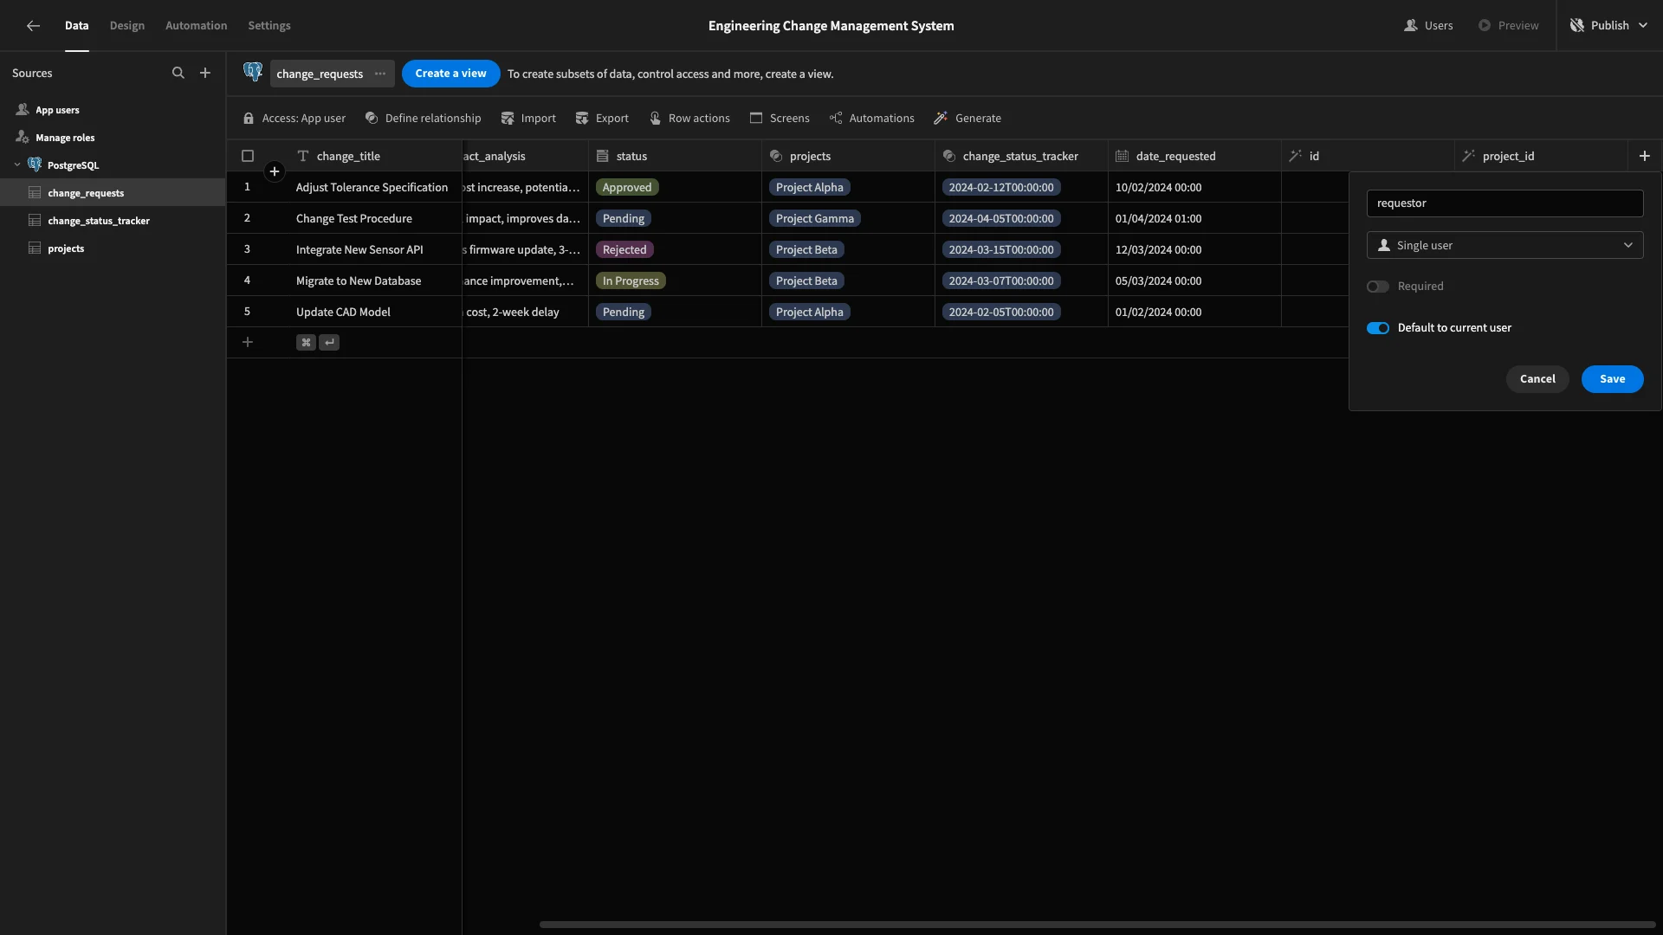Click the Manage roles icon
Viewport: 1663px width, 935px height.
[x=23, y=138]
